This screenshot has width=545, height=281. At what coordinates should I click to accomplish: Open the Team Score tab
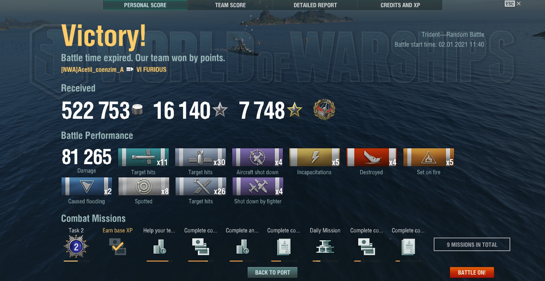point(230,5)
